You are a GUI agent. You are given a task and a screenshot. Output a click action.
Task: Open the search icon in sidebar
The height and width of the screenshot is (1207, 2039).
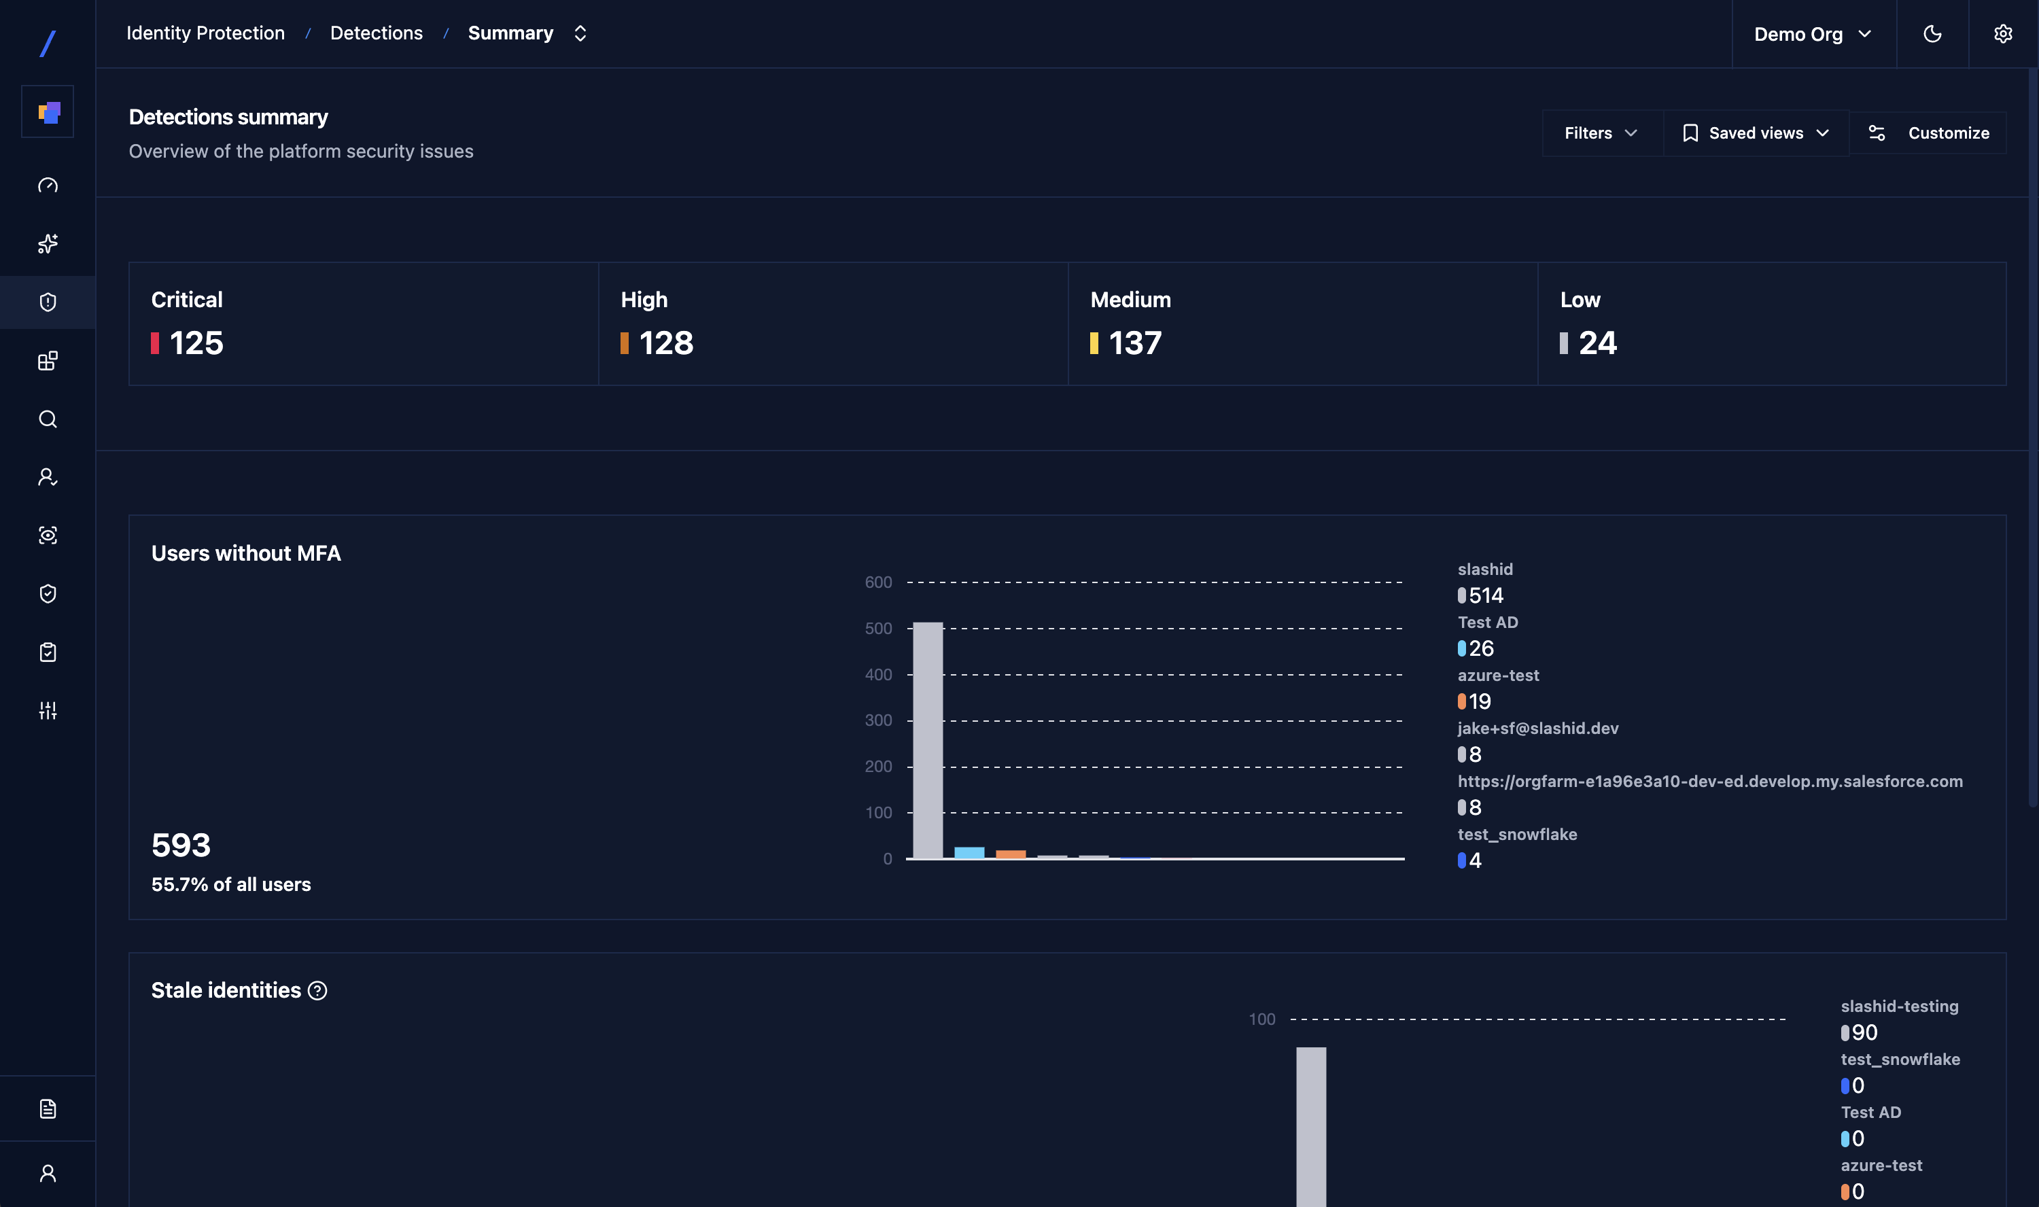pyautogui.click(x=47, y=419)
